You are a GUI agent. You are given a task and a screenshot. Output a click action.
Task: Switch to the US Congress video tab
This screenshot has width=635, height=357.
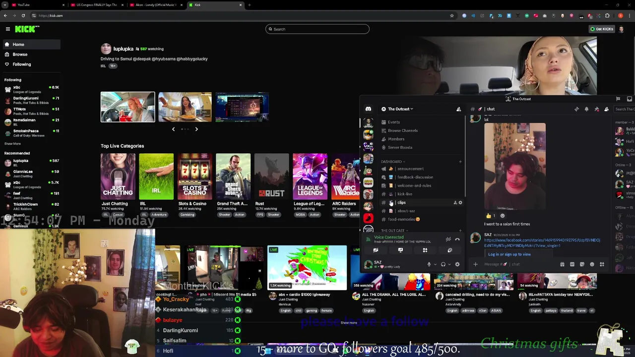pos(97,5)
